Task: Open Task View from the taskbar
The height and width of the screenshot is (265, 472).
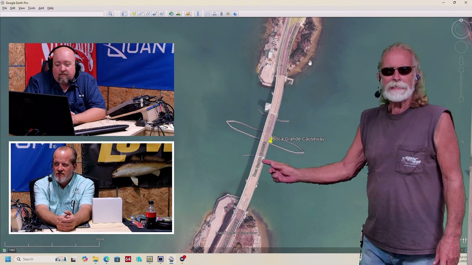Action: [x=73, y=259]
